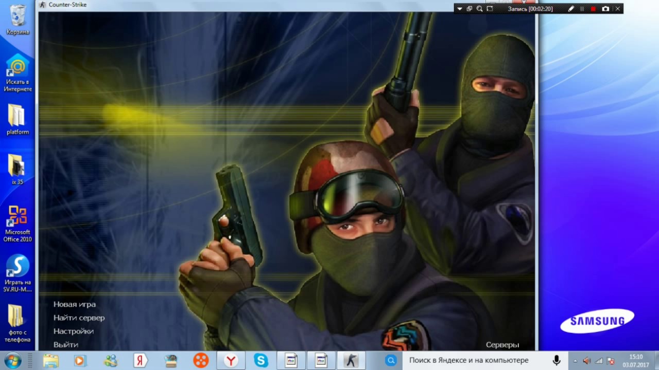Click the blue Yandex search icon in the taskbar
Viewport: 659px width, 370px height.
[x=391, y=360]
